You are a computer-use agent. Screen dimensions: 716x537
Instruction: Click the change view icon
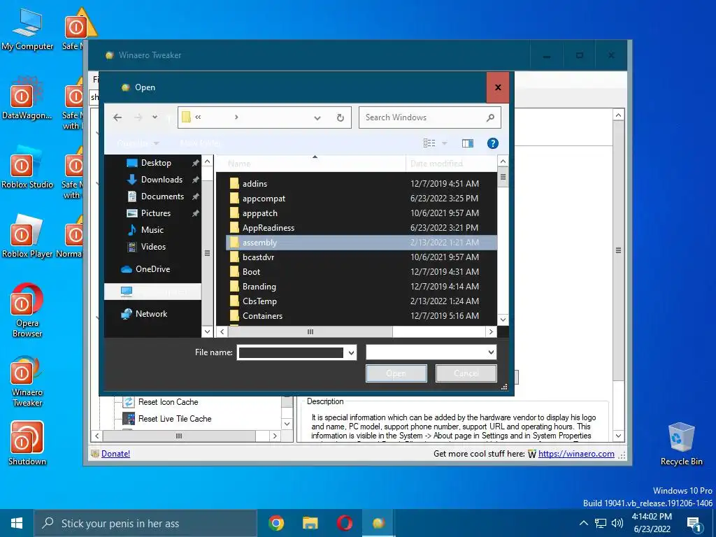click(x=429, y=143)
